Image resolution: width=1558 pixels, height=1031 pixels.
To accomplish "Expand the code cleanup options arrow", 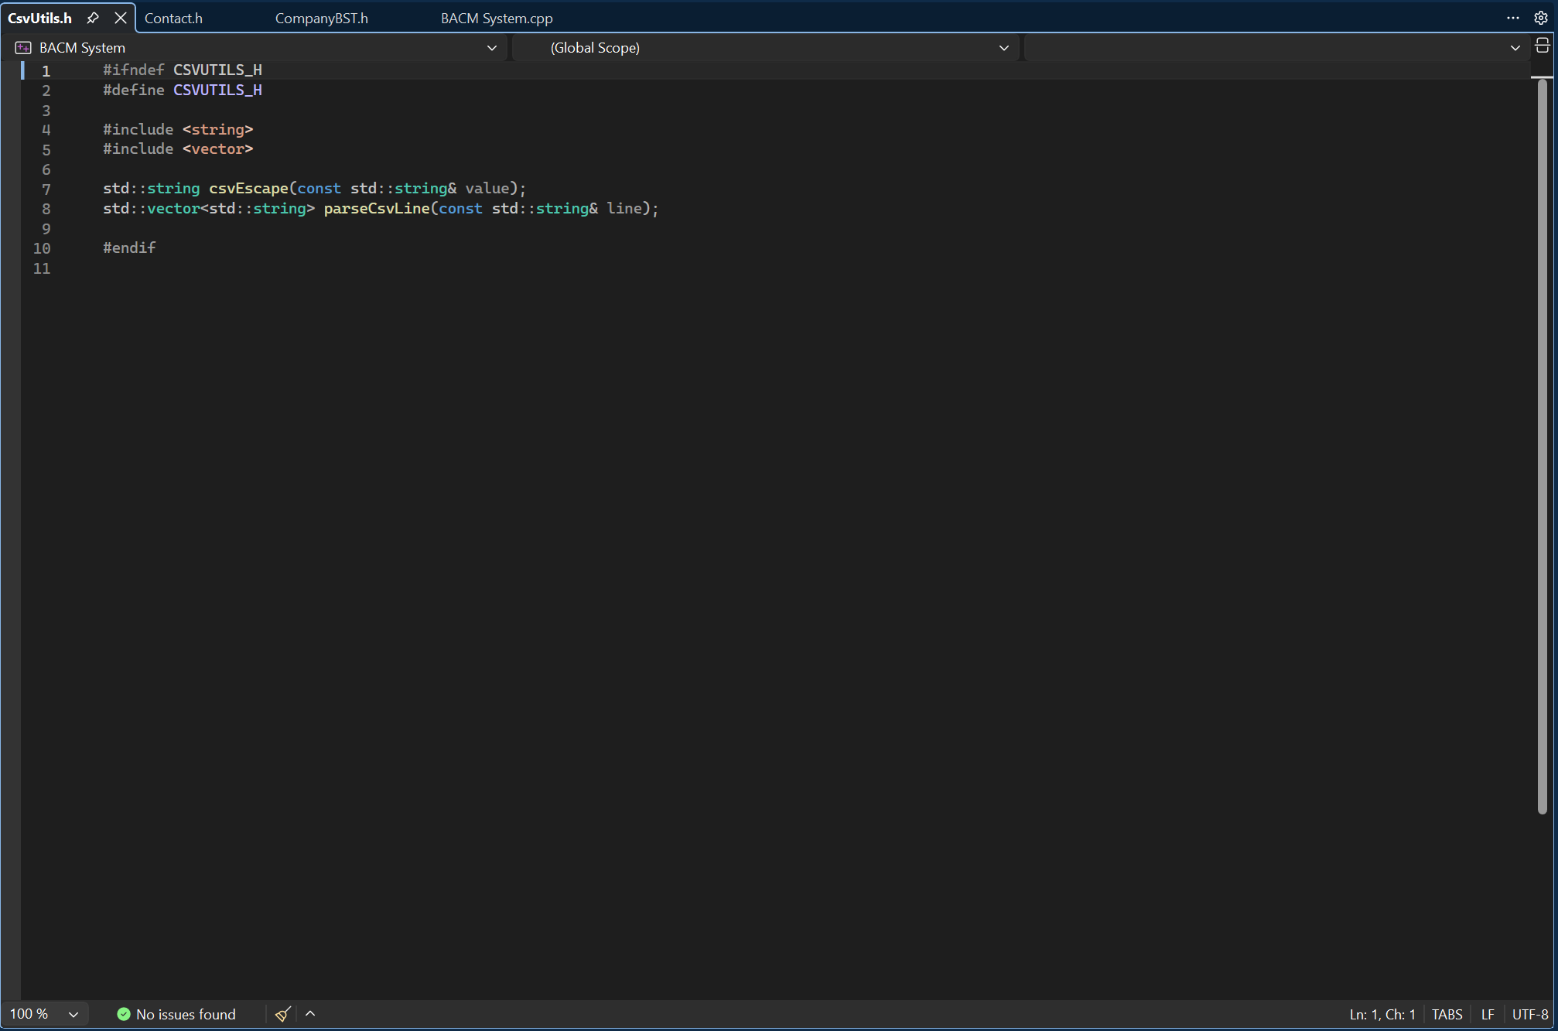I will [x=310, y=1014].
